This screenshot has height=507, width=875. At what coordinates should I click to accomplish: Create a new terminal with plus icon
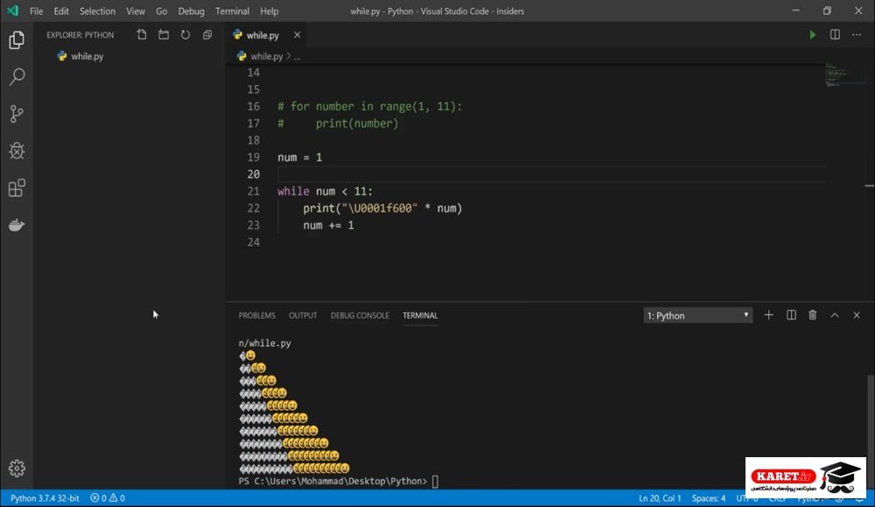pyautogui.click(x=768, y=316)
